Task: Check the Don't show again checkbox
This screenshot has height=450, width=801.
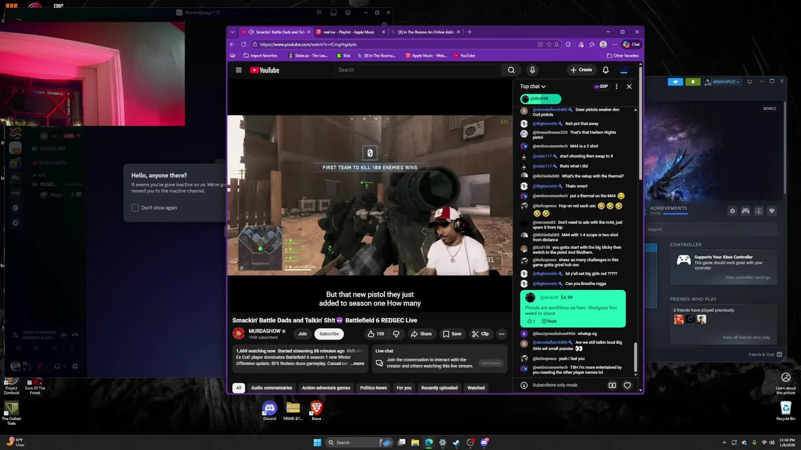Action: pos(135,207)
